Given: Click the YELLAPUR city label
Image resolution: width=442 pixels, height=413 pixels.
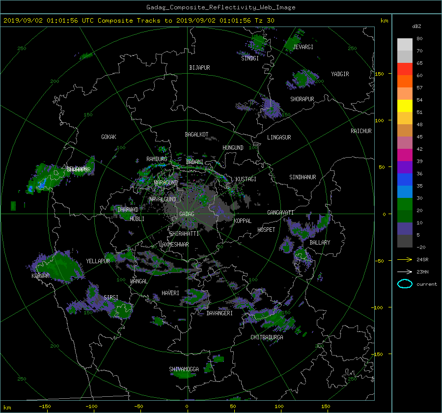Looking at the screenshot, I should (x=98, y=261).
